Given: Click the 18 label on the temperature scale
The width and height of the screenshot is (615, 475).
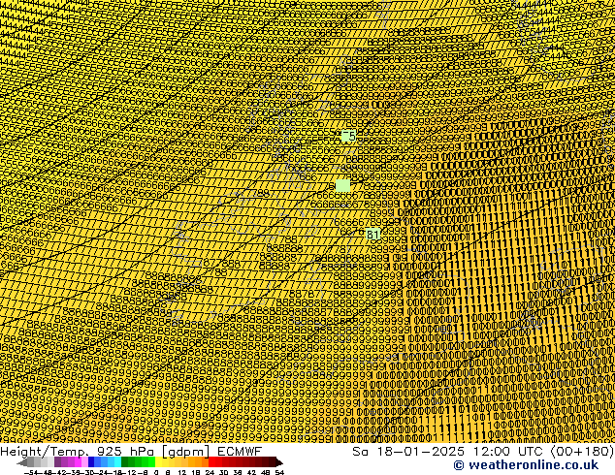Looking at the screenshot, I should pyautogui.click(x=196, y=472).
